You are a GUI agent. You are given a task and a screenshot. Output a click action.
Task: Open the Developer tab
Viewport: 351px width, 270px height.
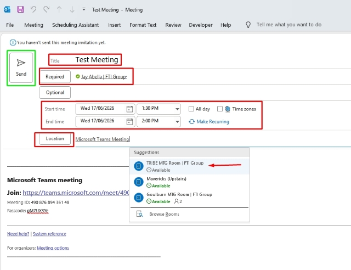[x=201, y=25]
